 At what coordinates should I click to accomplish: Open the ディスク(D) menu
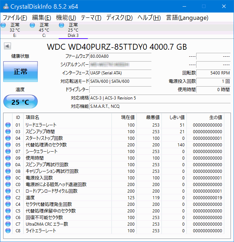(119, 18)
